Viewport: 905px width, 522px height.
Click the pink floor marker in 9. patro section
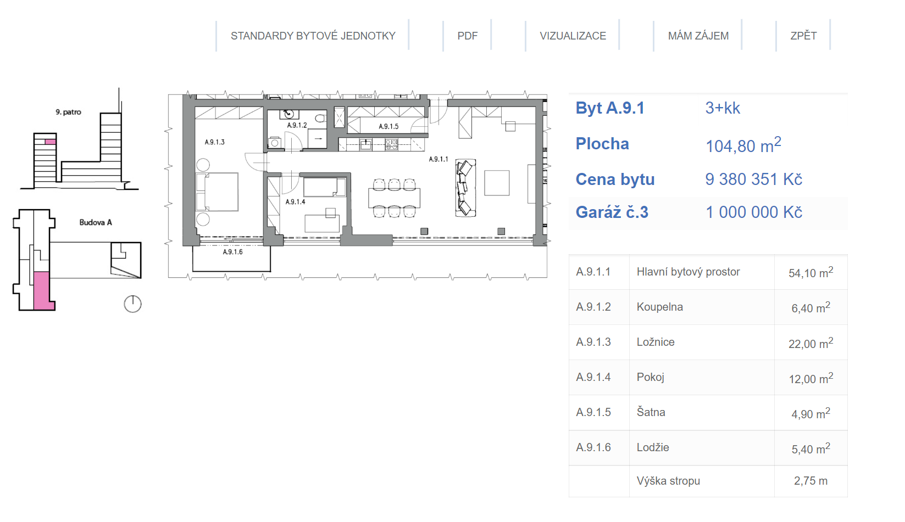(x=50, y=142)
